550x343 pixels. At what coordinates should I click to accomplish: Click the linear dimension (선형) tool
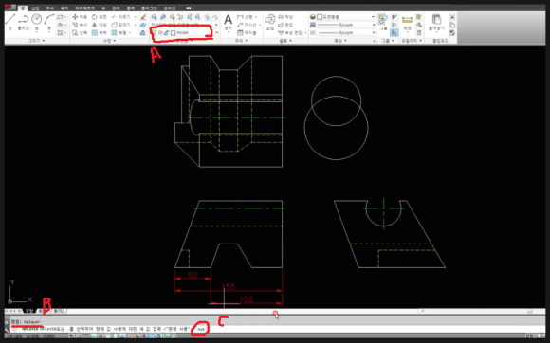pos(245,17)
